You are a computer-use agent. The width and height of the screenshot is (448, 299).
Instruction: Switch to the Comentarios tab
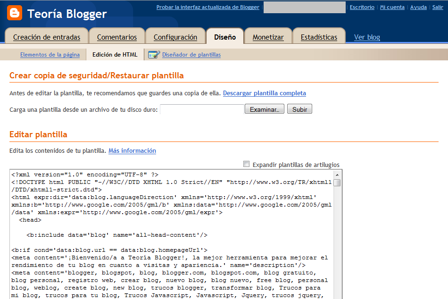pyautogui.click(x=117, y=37)
